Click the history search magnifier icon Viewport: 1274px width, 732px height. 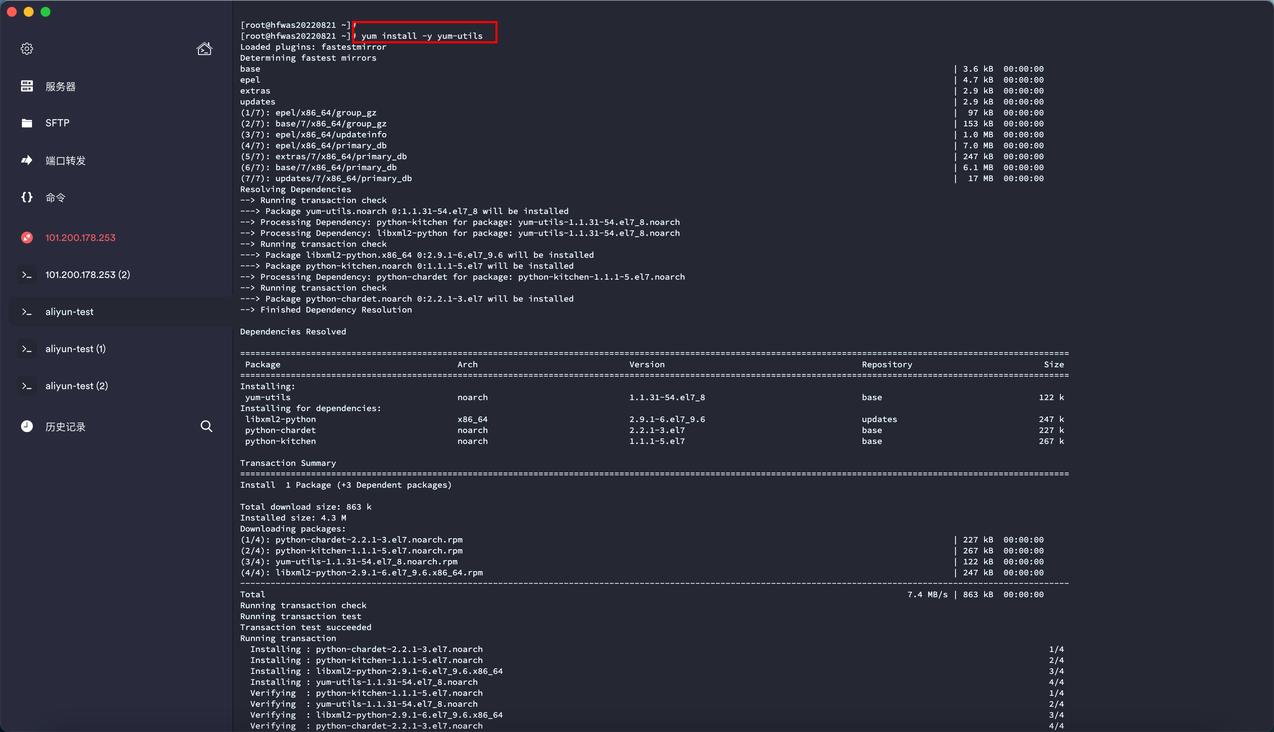(x=206, y=426)
